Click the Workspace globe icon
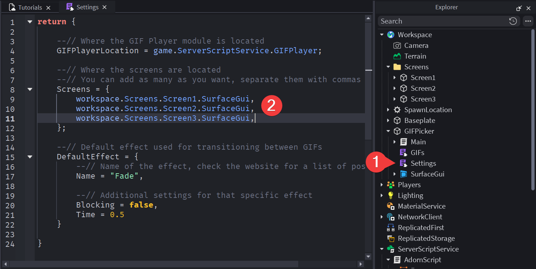 point(391,35)
